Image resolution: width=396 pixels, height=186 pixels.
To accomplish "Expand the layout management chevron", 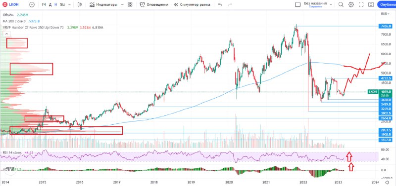I will [331, 4].
